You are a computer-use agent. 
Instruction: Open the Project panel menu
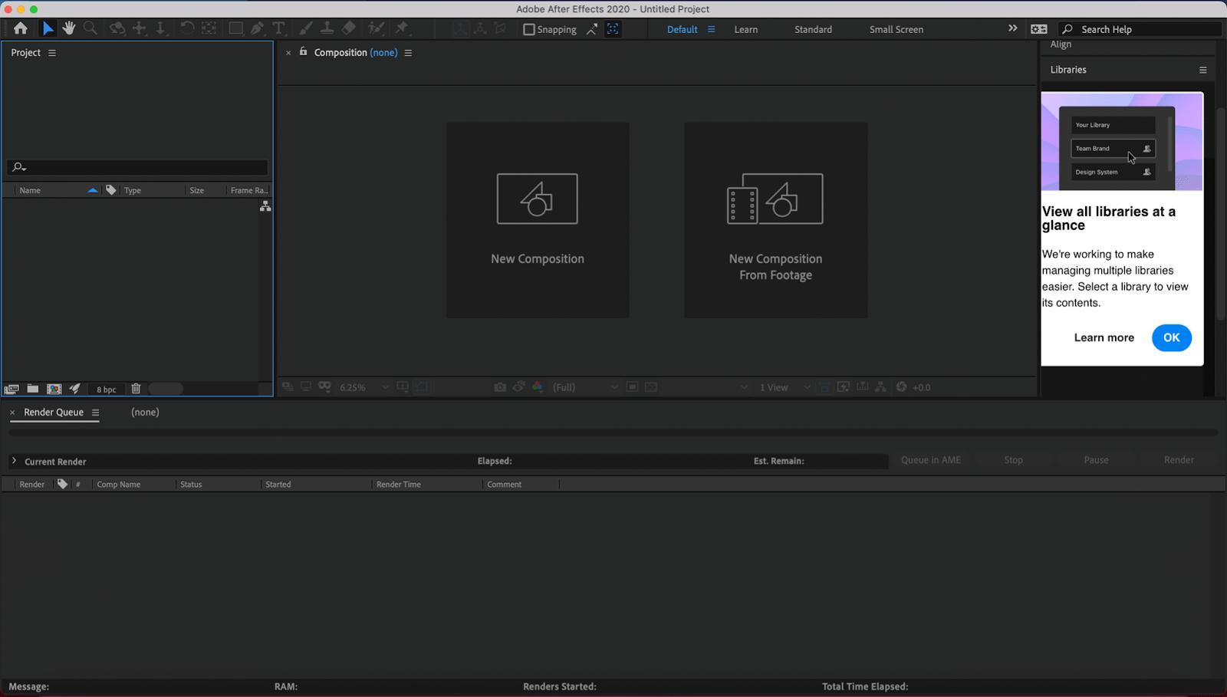(52, 53)
